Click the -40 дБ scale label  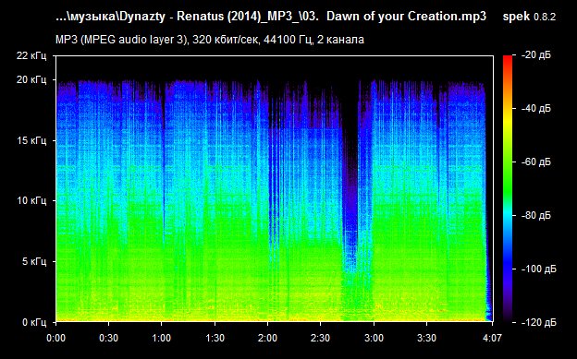click(536, 108)
